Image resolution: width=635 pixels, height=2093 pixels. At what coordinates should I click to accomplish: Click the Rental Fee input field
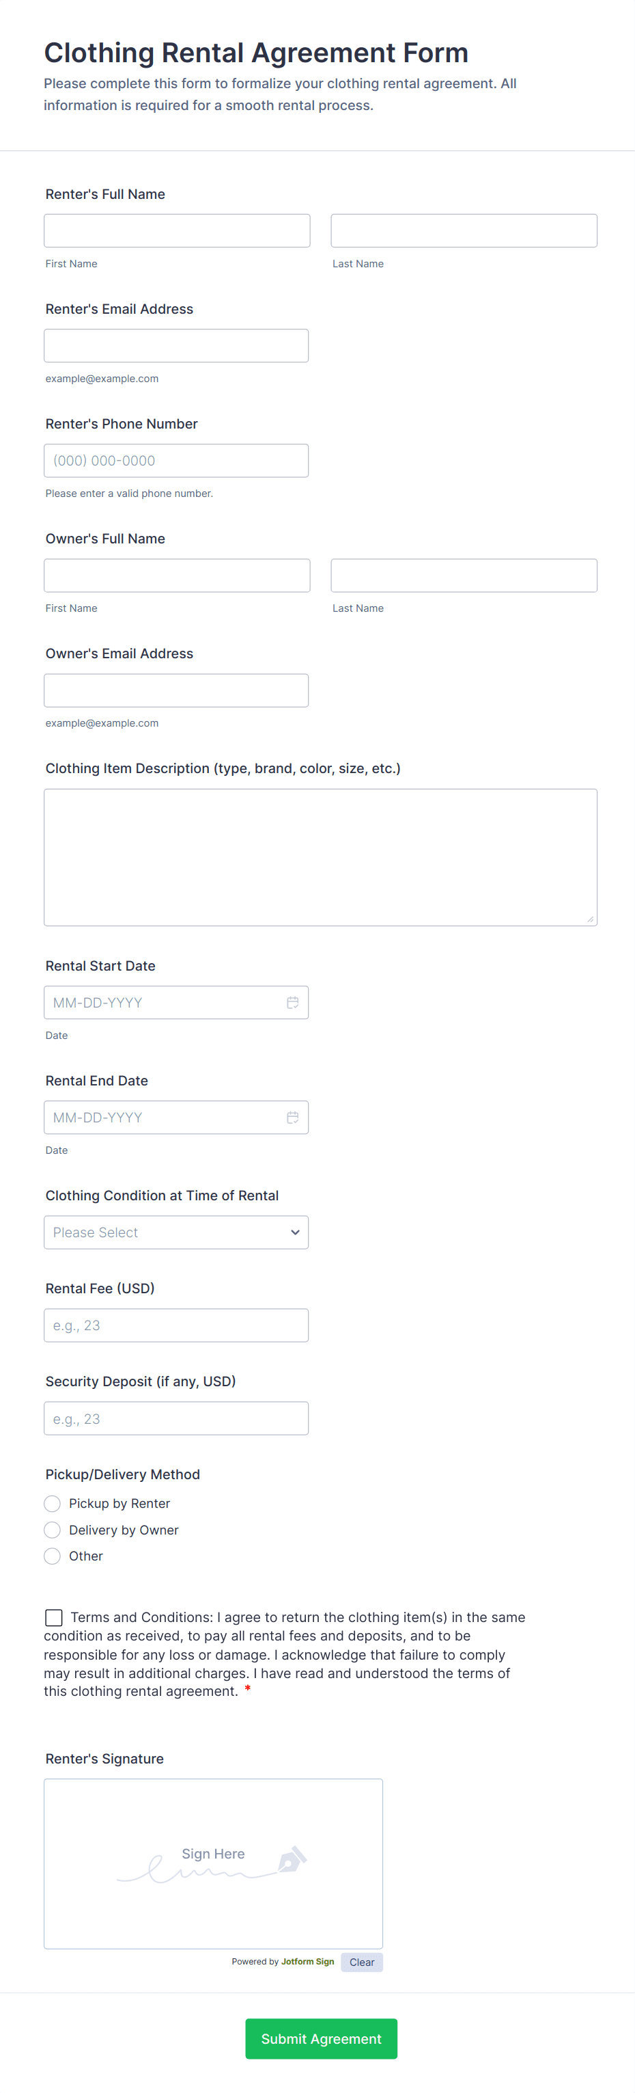(176, 1325)
